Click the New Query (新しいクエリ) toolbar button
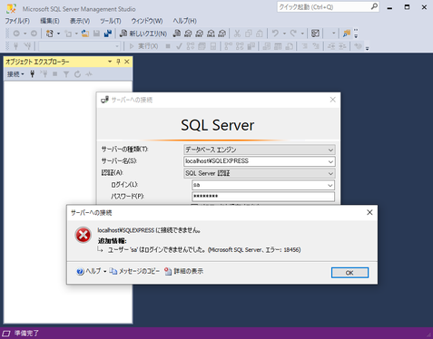 click(x=143, y=34)
